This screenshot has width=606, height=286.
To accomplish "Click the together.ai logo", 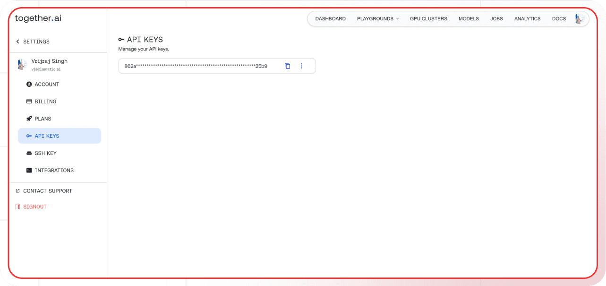I will click(x=38, y=18).
